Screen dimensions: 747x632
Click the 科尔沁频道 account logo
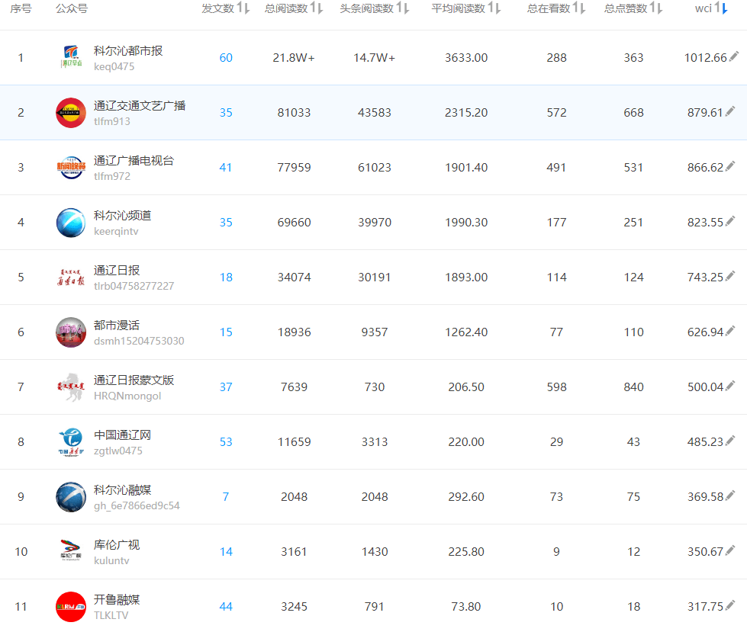coord(71,222)
